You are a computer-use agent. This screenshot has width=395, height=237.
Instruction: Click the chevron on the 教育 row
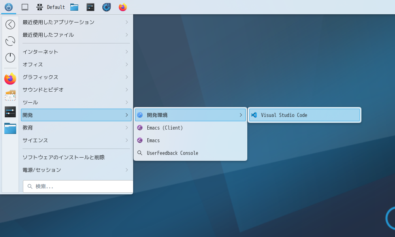[x=127, y=128]
